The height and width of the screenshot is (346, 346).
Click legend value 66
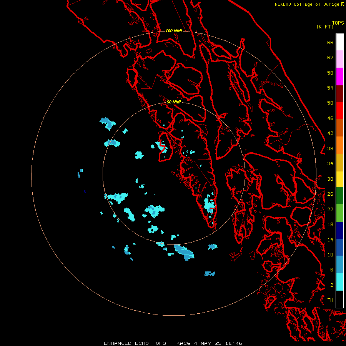330,43
